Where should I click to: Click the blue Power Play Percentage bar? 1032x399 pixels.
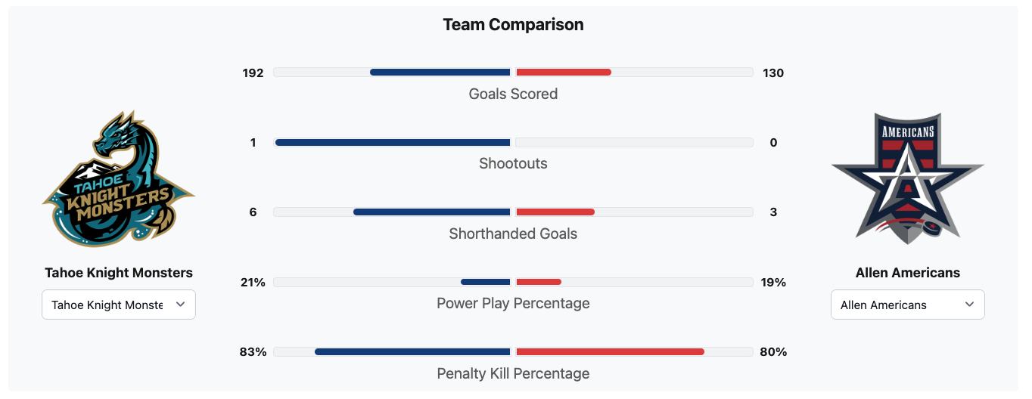[x=485, y=282]
